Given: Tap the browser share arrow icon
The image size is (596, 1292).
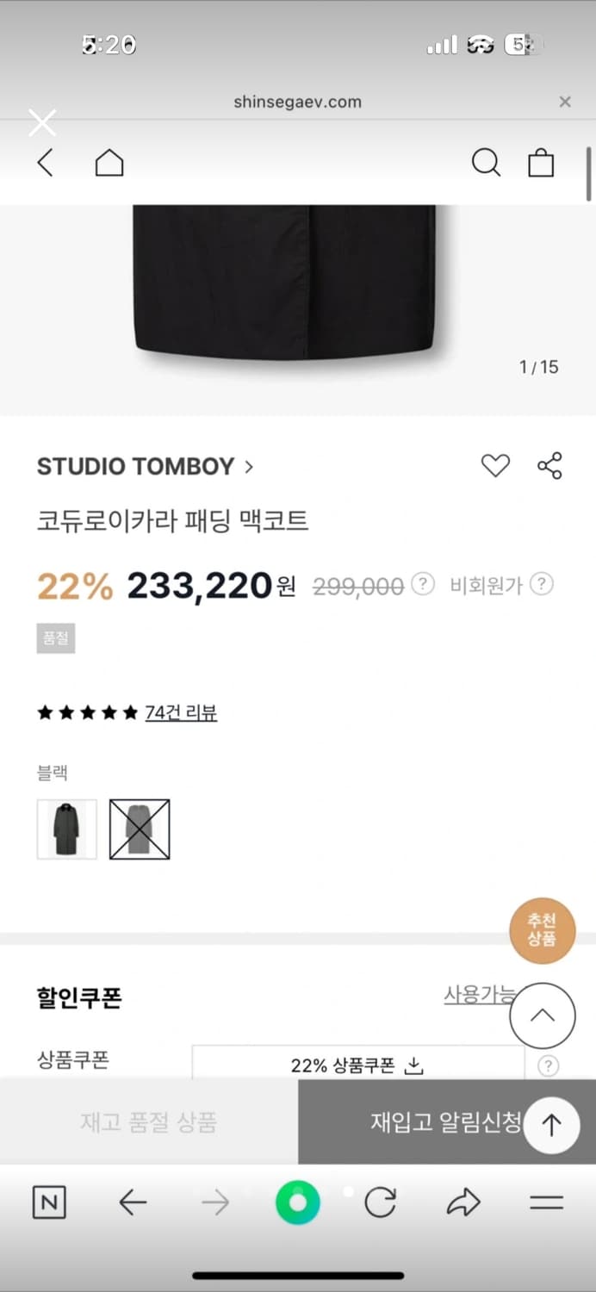Looking at the screenshot, I should [463, 1202].
